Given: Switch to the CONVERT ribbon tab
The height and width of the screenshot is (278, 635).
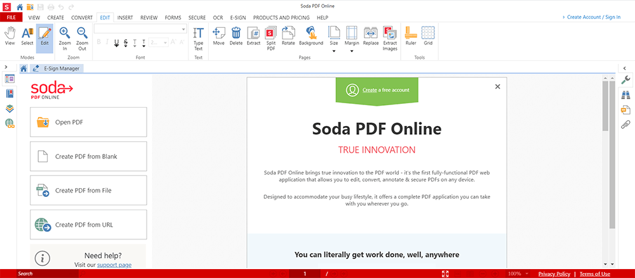Looking at the screenshot, I should 81,18.
